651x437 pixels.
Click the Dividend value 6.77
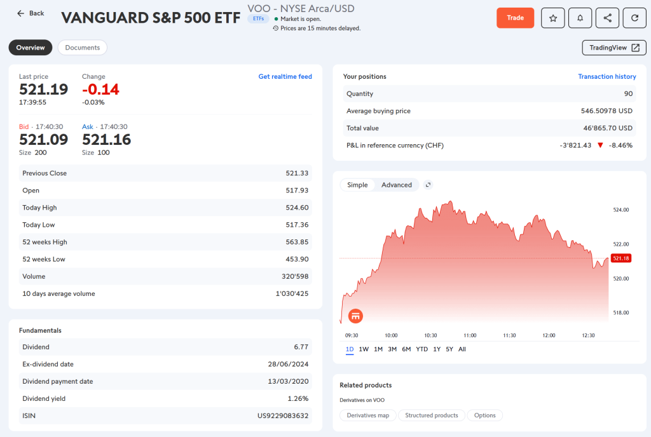301,347
